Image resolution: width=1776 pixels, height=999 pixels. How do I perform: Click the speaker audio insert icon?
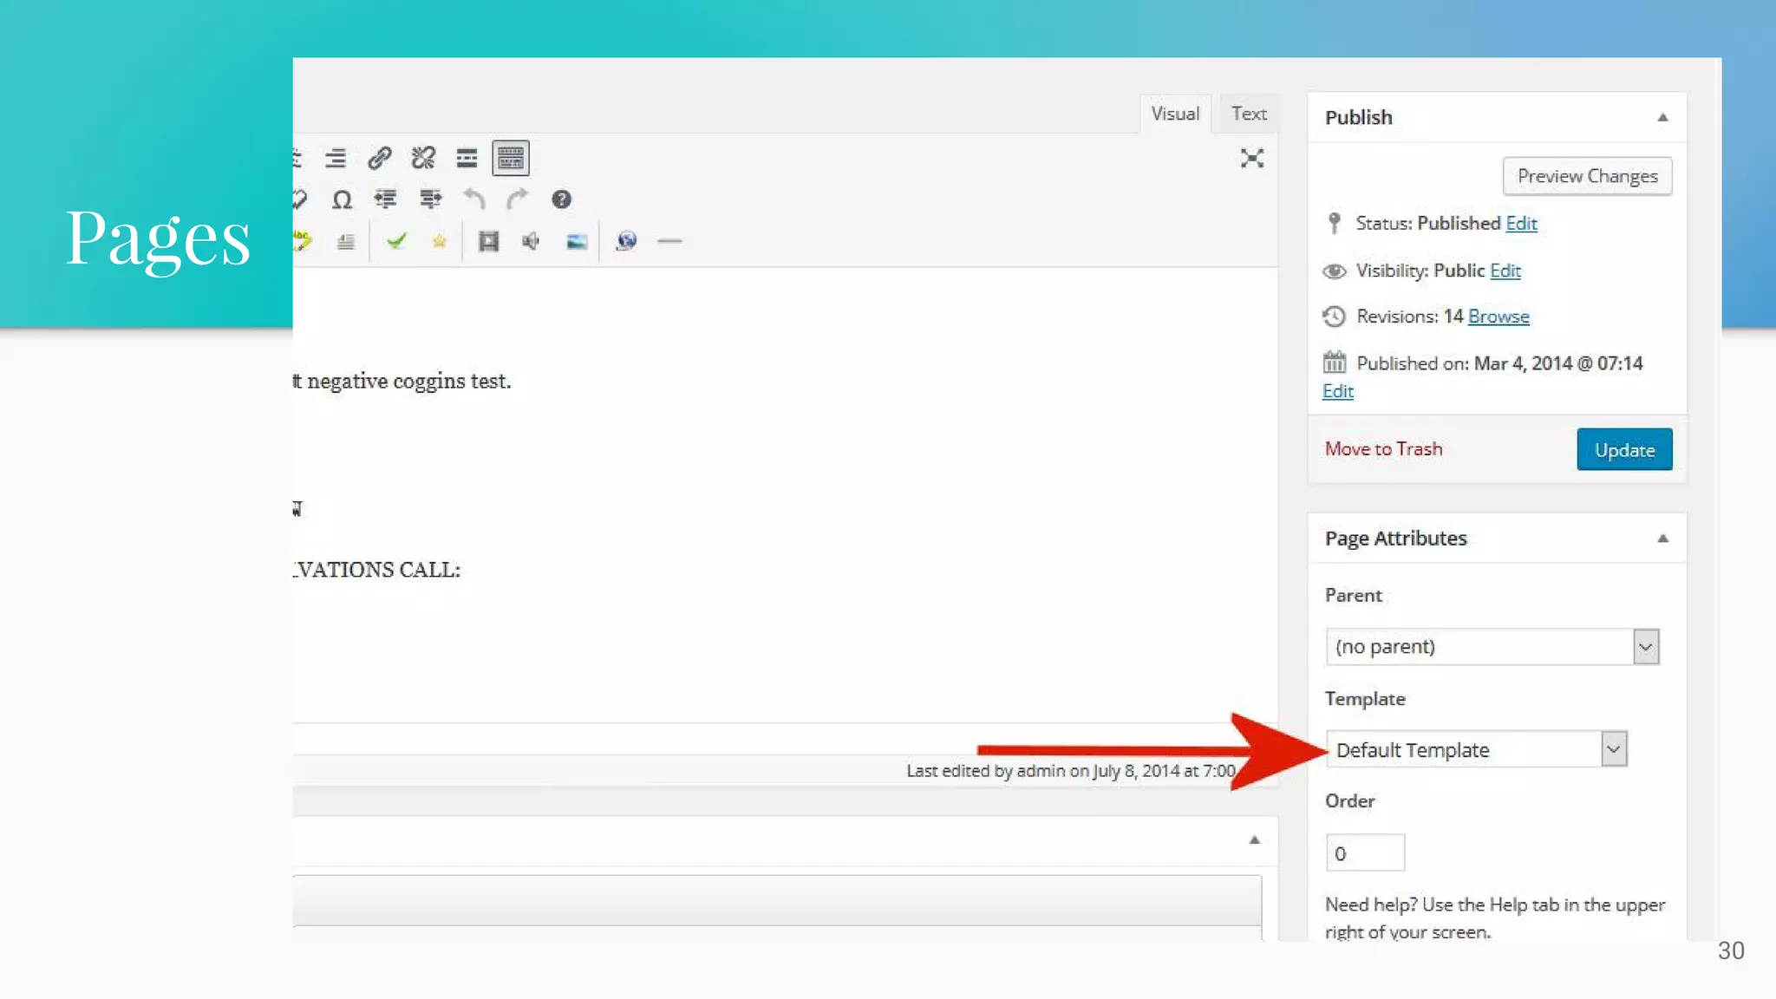[x=531, y=241]
